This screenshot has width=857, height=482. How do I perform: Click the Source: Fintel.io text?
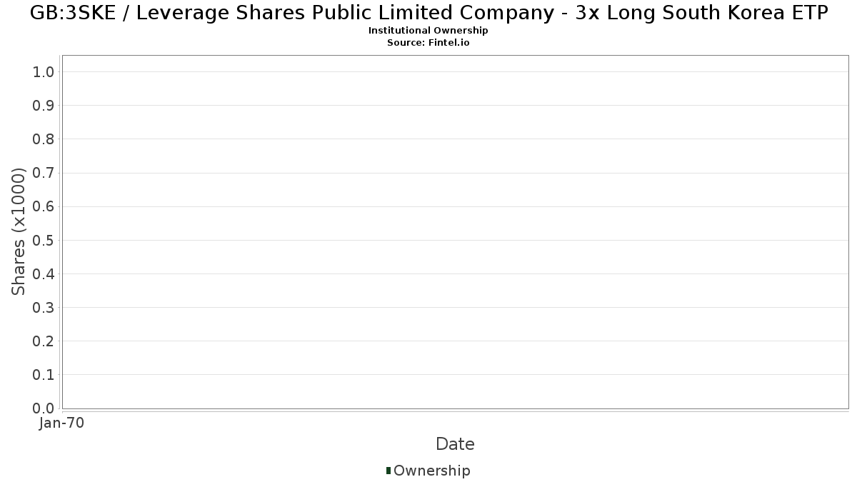pos(428,42)
